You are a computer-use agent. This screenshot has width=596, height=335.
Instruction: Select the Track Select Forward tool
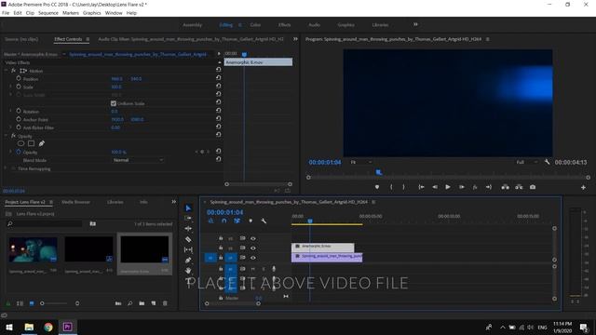click(x=188, y=218)
